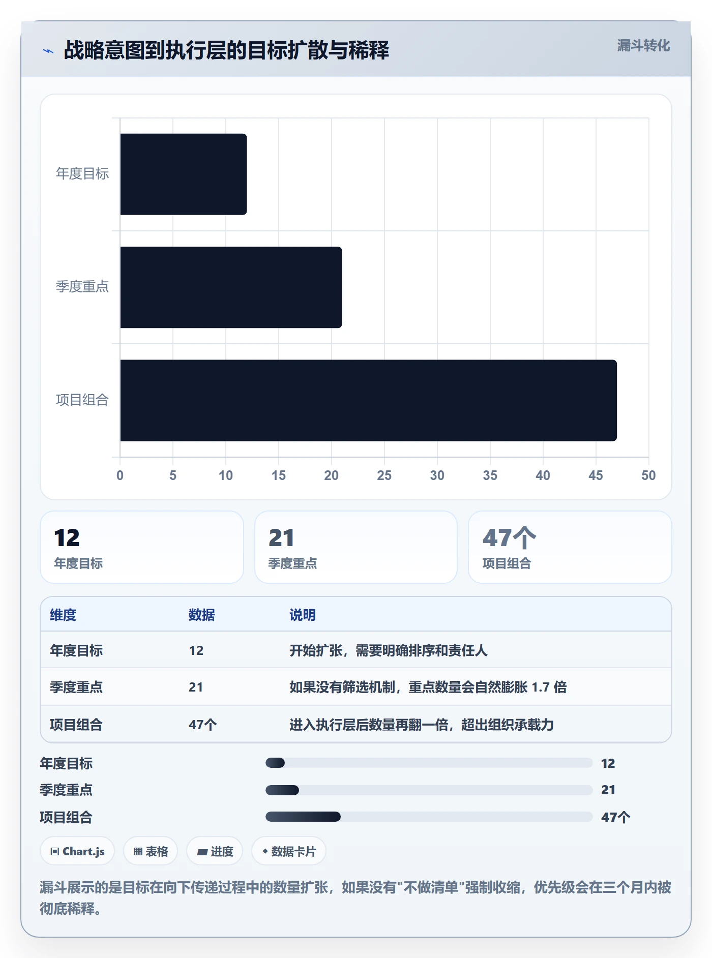Image resolution: width=712 pixels, height=958 pixels.
Task: Click the 漏斗转化 tag in header
Action: pos(643,46)
